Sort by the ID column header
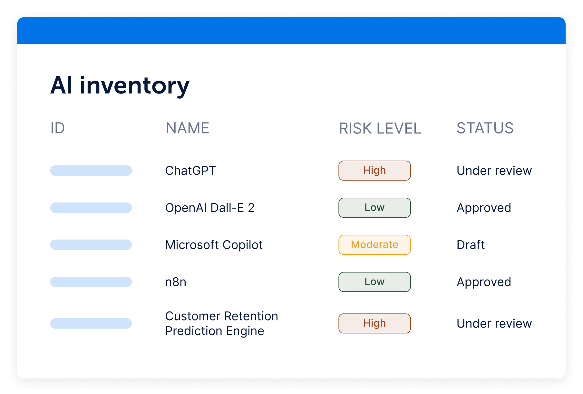This screenshot has height=394, width=583. click(58, 128)
